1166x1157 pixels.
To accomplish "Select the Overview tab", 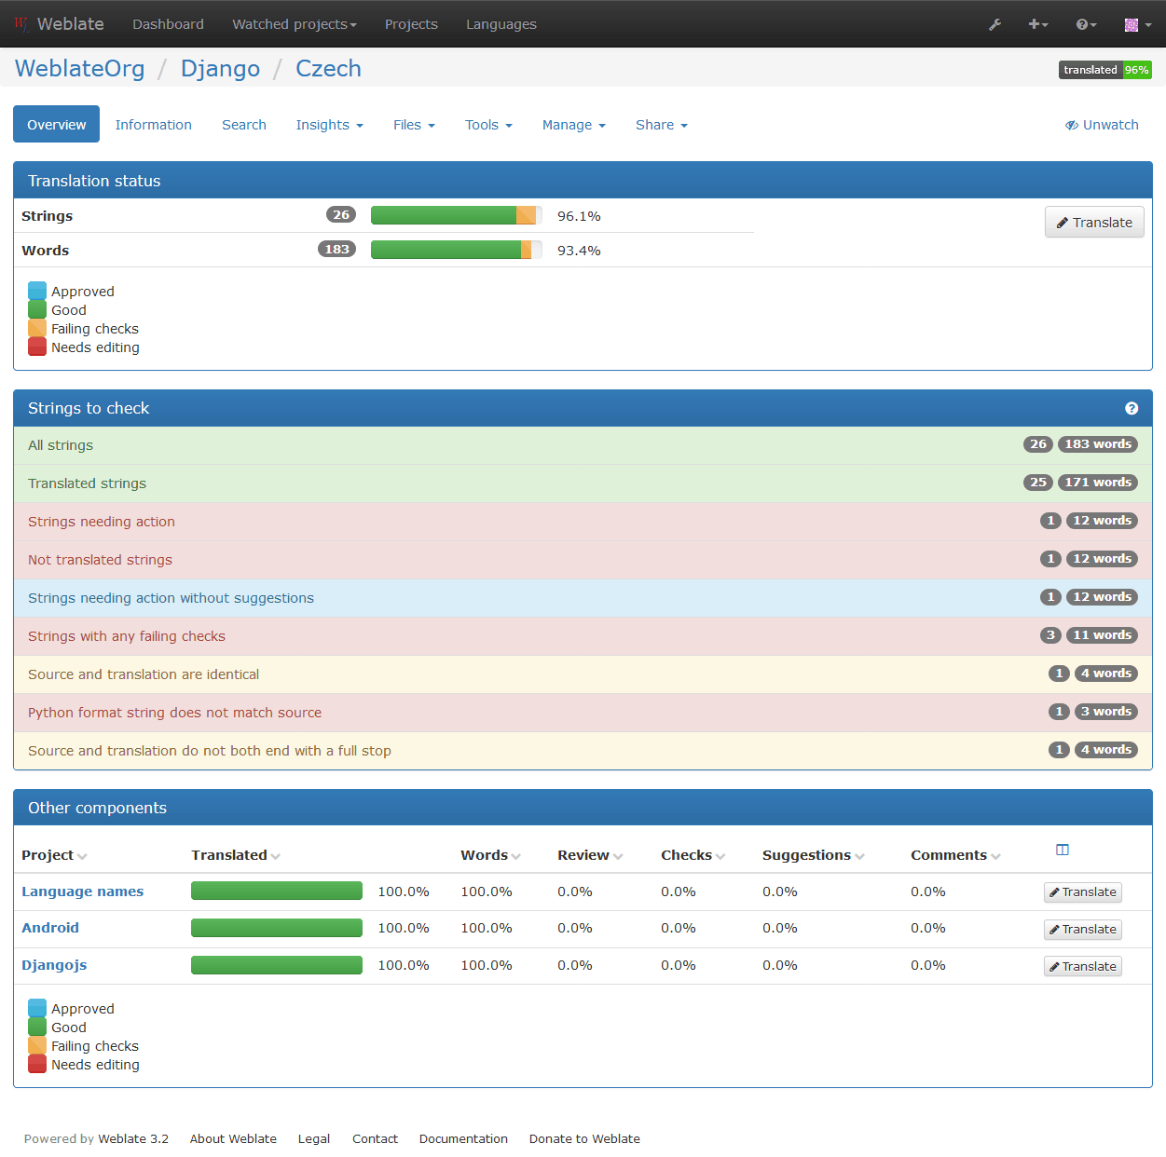I will [56, 125].
